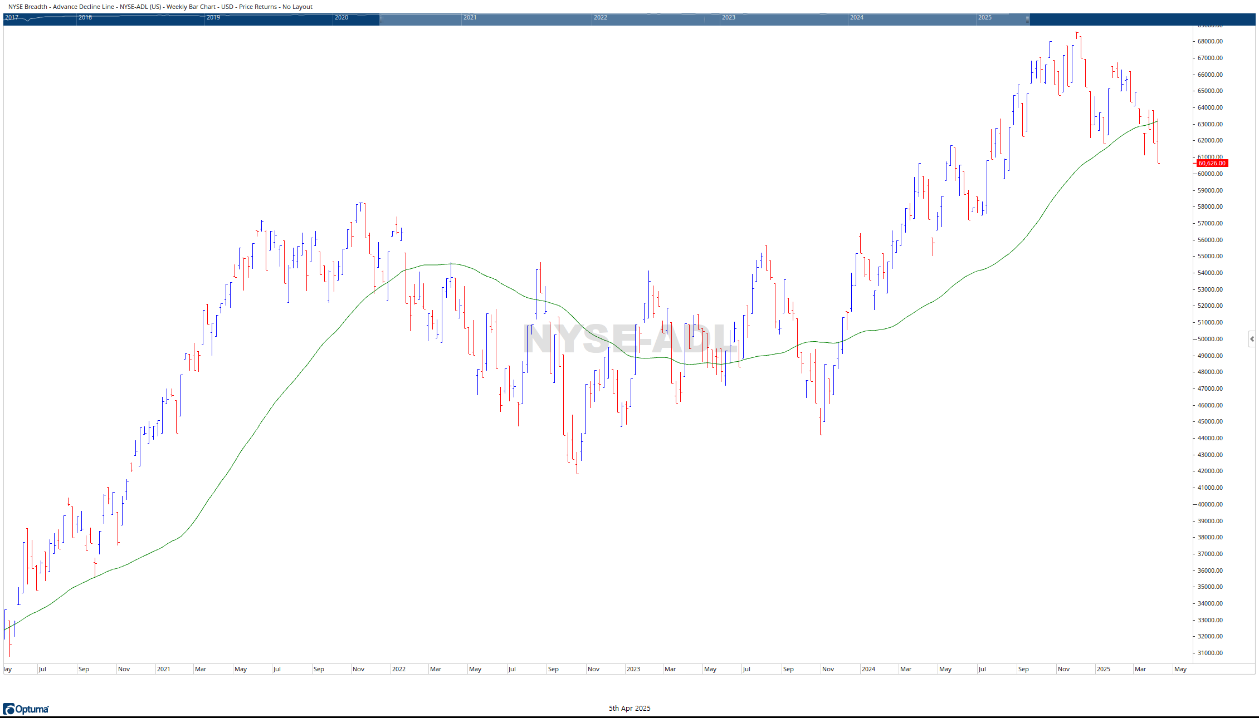This screenshot has height=718, width=1259.
Task: Click the red 60,626.00 last price tag
Action: click(1212, 163)
